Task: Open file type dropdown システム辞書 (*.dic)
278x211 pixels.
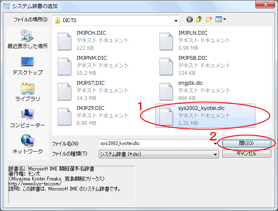Action: pyautogui.click(x=158, y=154)
